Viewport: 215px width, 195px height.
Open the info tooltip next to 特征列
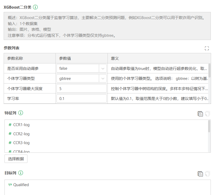[21, 113]
